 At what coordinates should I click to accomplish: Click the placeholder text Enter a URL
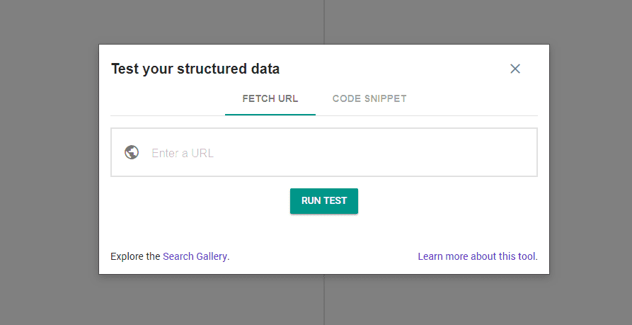coord(182,153)
